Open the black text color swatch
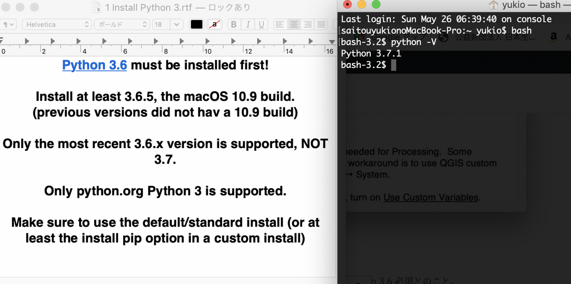Image resolution: width=571 pixels, height=284 pixels. pos(196,25)
